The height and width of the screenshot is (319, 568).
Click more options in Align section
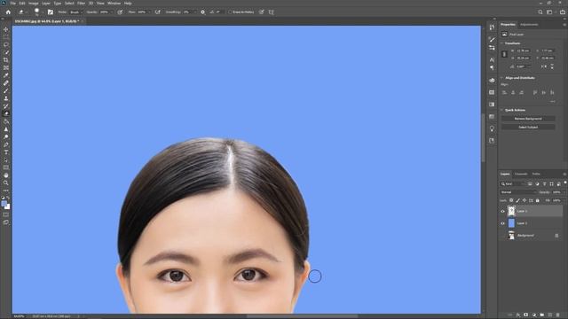(553, 101)
